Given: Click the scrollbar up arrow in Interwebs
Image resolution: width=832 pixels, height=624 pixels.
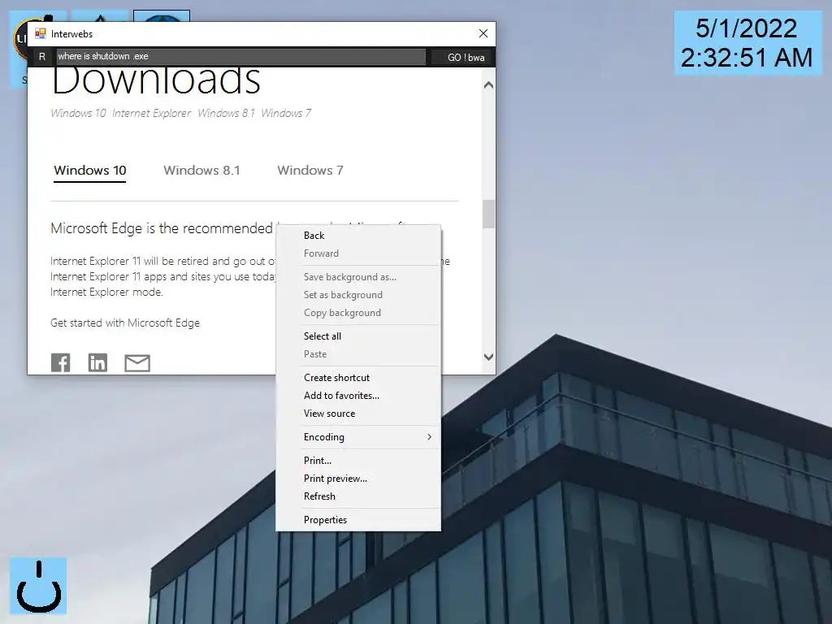Looking at the screenshot, I should point(488,84).
